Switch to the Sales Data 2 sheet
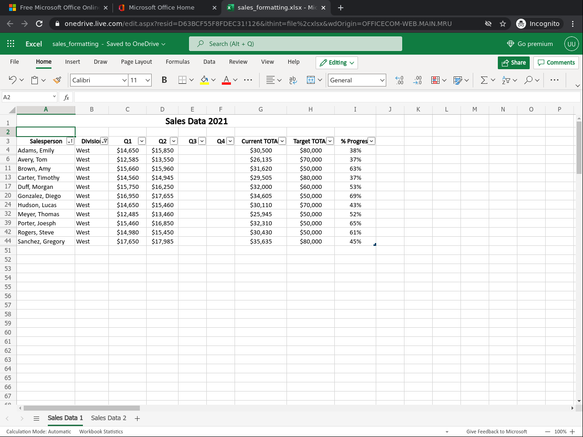The height and width of the screenshot is (437, 583). 108,418
